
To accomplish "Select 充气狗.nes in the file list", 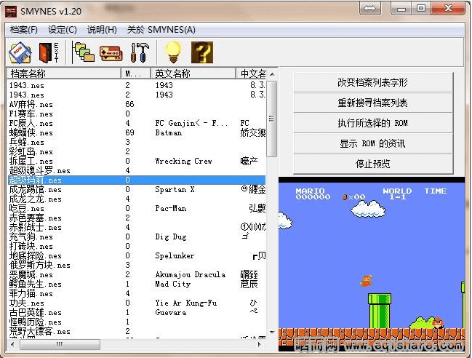I will [x=31, y=237].
